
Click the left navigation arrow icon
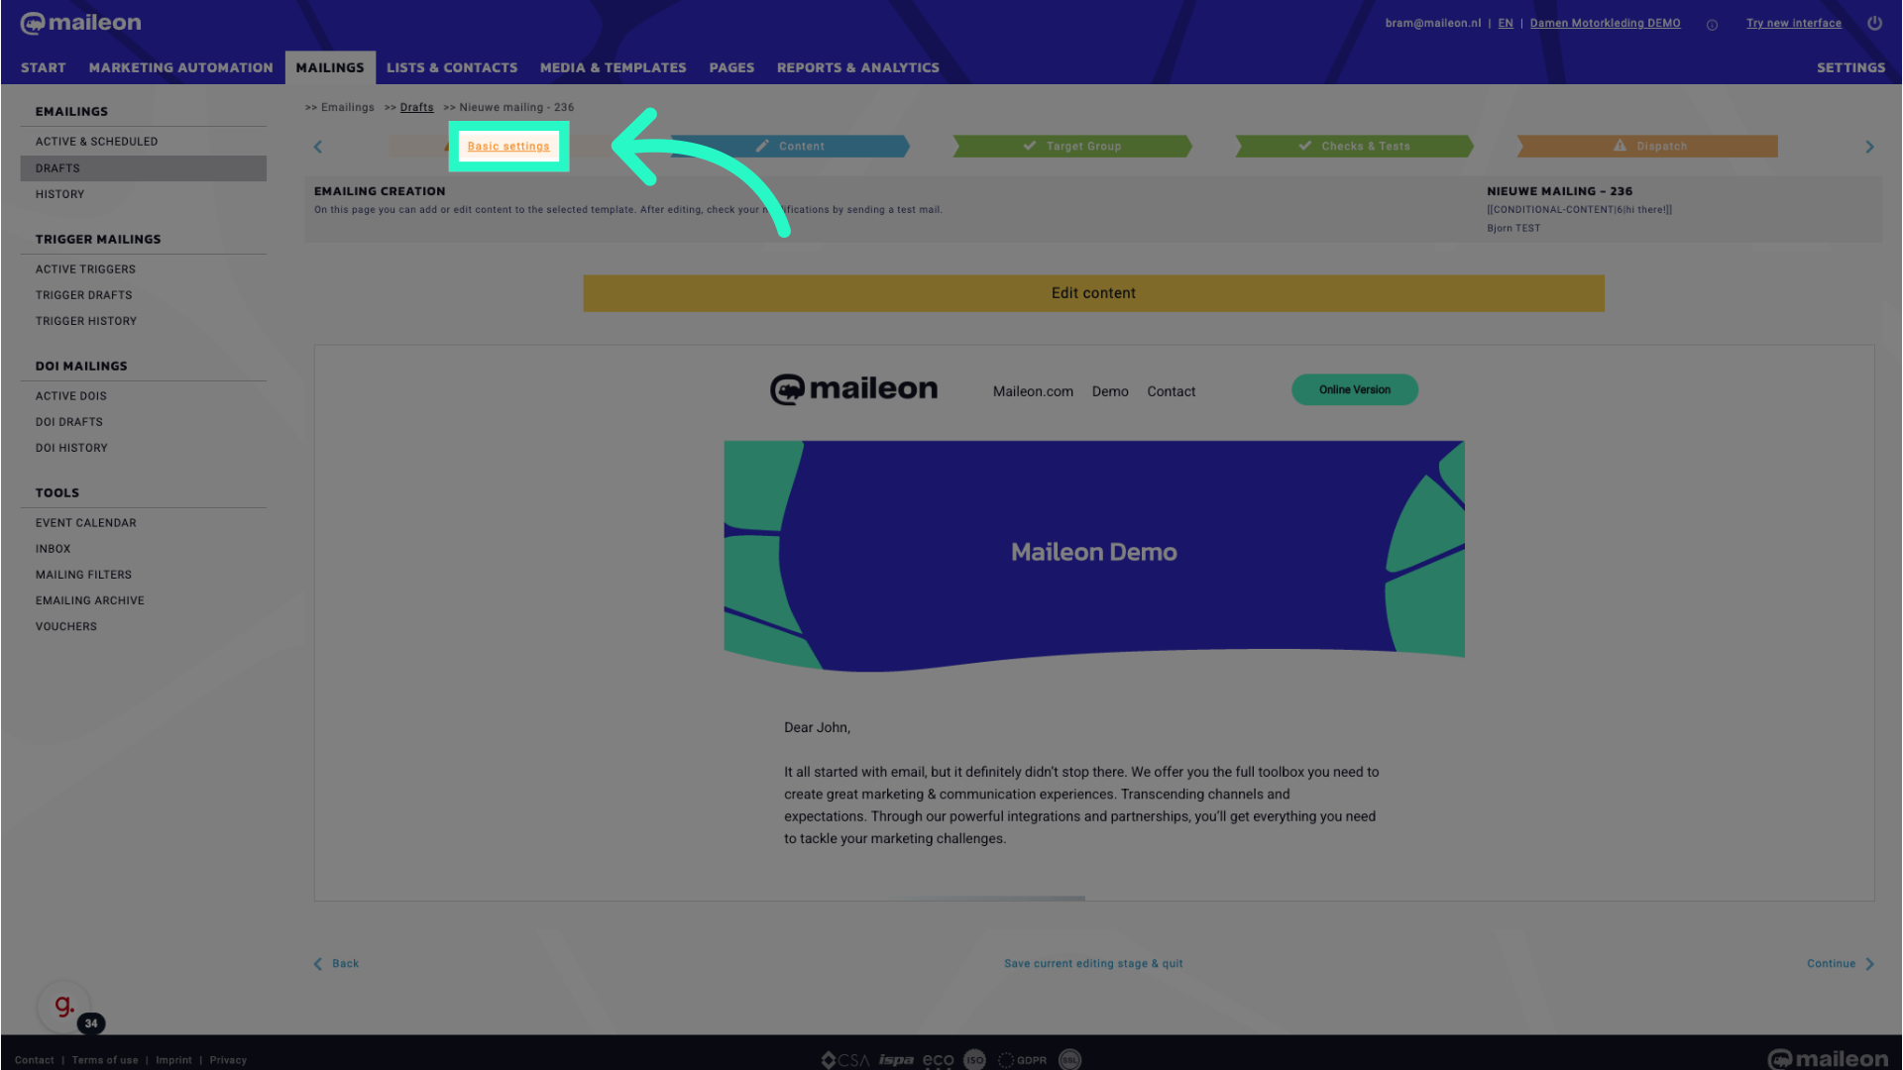[x=317, y=147]
